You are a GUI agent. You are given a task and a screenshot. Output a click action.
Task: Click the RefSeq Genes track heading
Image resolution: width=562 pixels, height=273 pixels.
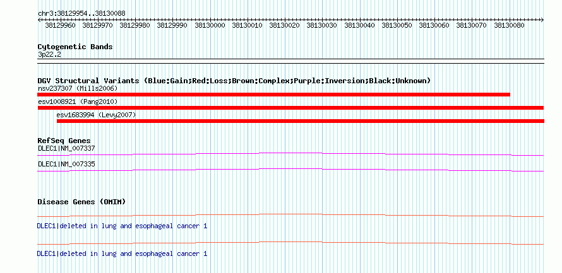pos(64,141)
